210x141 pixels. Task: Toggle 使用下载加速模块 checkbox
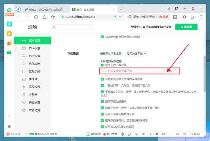click(x=102, y=102)
